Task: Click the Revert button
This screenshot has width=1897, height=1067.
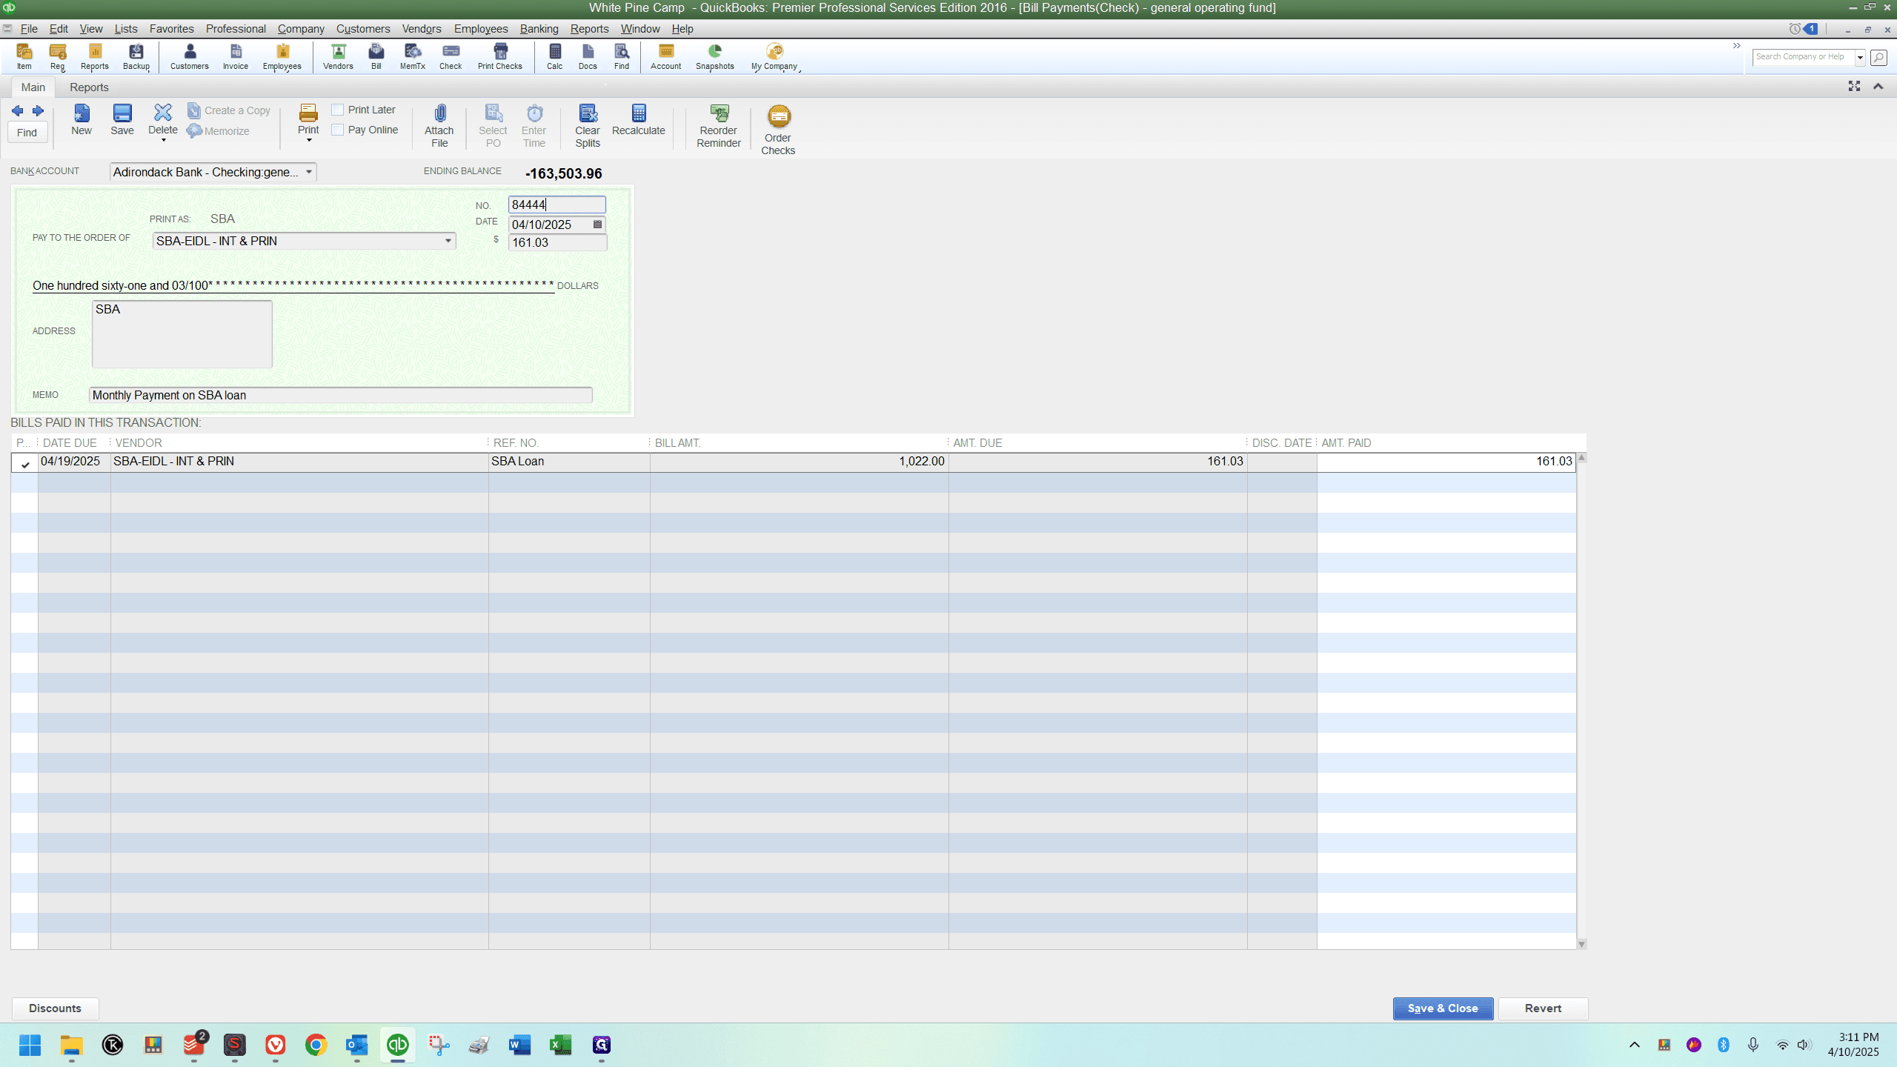Action: [x=1543, y=1008]
